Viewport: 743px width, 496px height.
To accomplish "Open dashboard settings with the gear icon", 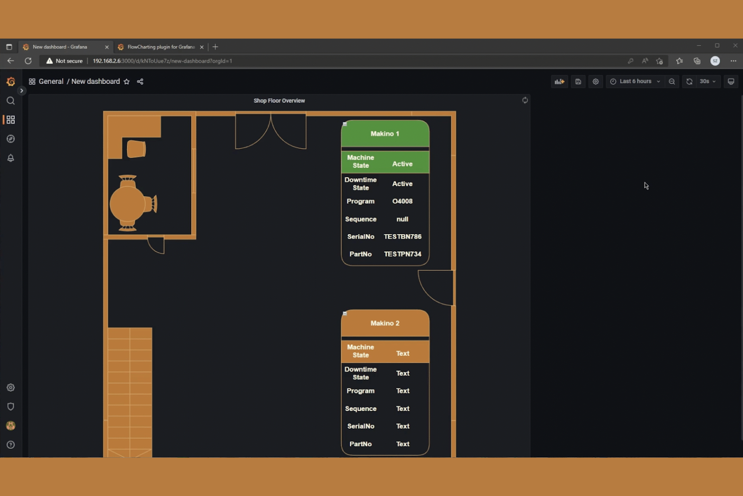I will tap(595, 81).
